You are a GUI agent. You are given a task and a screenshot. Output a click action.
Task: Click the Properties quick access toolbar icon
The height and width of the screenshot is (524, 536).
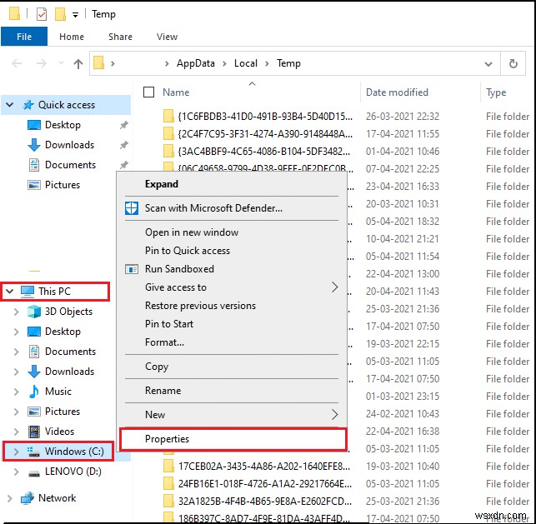42,14
